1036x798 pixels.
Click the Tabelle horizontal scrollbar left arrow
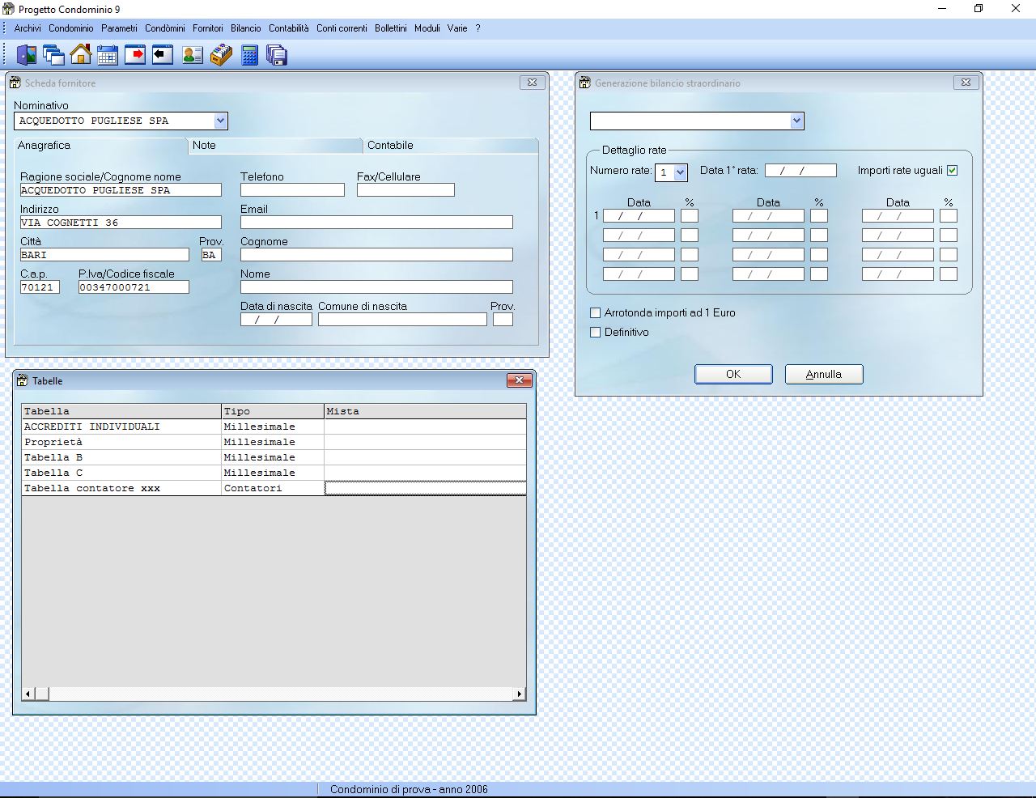coord(28,694)
